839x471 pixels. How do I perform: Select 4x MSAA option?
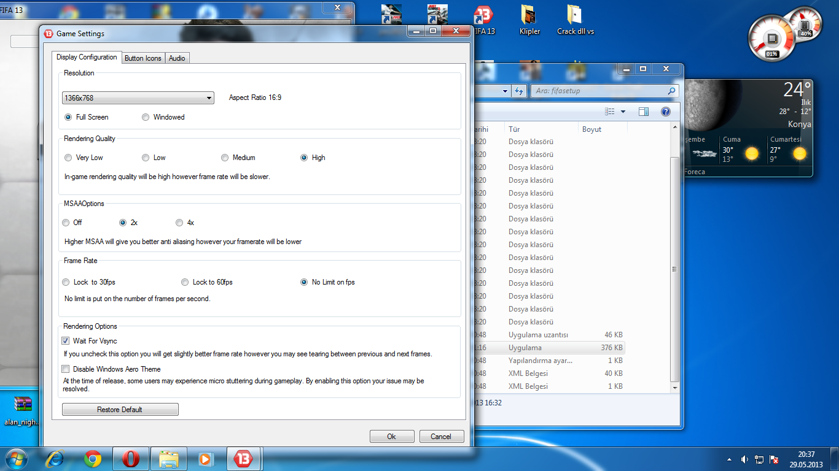coord(179,223)
